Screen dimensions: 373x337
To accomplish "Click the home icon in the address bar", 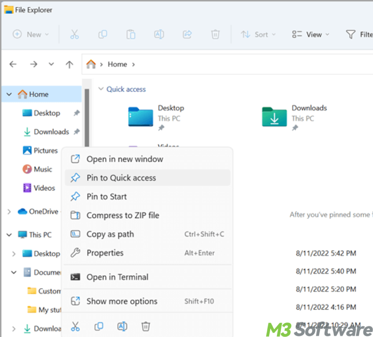I will coord(91,64).
